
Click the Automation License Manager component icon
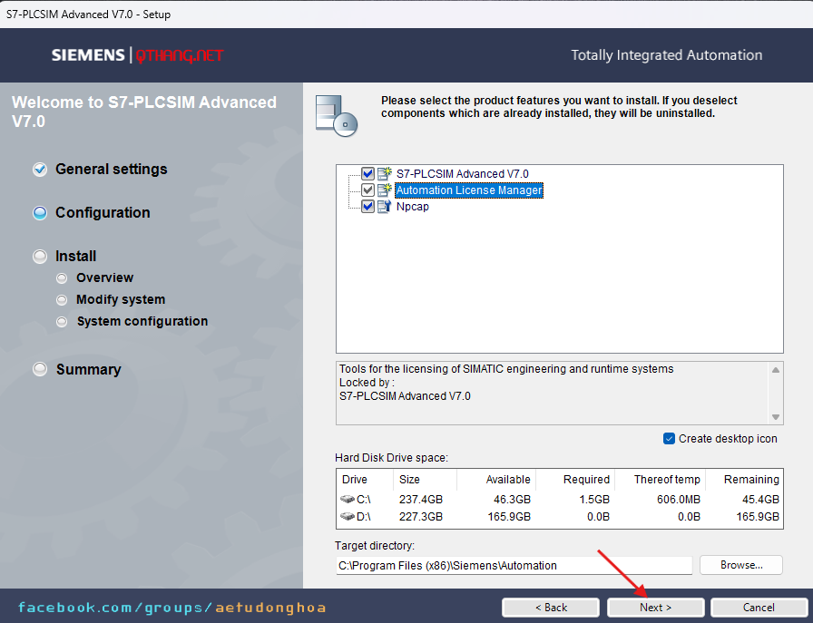click(x=385, y=190)
